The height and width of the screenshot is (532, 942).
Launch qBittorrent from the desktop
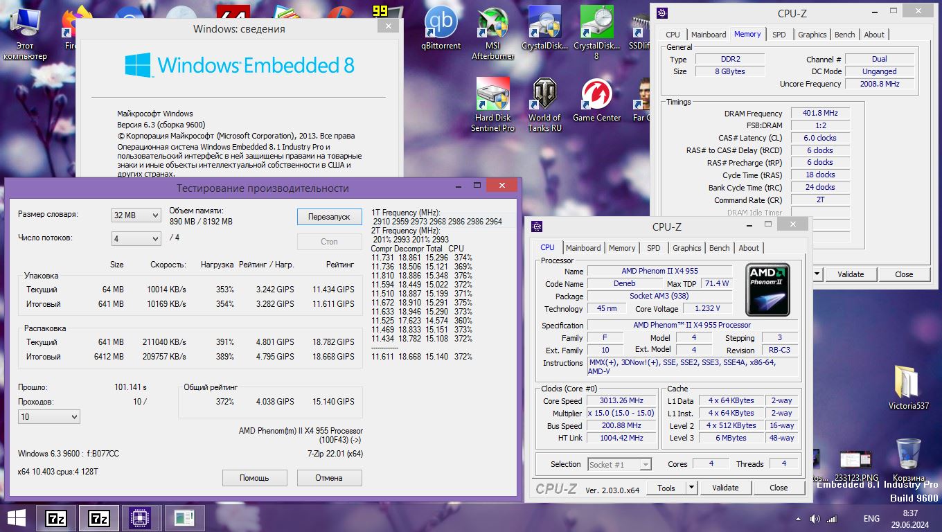[441, 28]
